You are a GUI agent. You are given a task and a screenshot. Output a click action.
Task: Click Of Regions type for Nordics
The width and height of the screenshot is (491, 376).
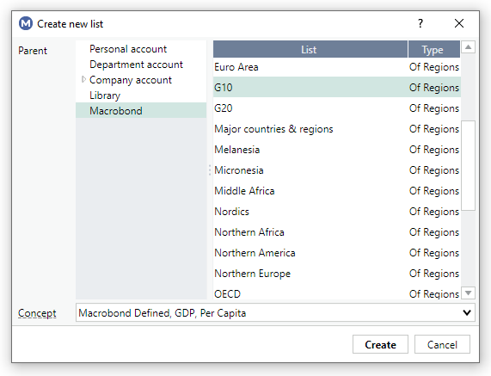click(434, 212)
